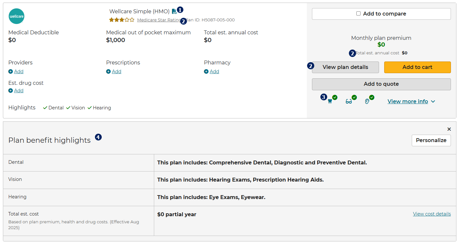This screenshot has width=460, height=245.
Task: Close the Plan benefit highlights panel
Action: tap(449, 129)
